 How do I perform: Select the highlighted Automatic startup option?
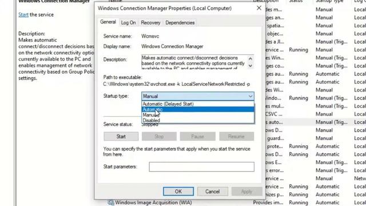[x=198, y=109]
